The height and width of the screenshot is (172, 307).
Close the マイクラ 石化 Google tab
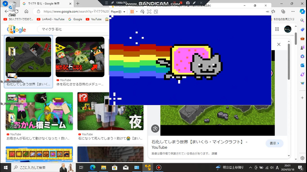pos(70,4)
